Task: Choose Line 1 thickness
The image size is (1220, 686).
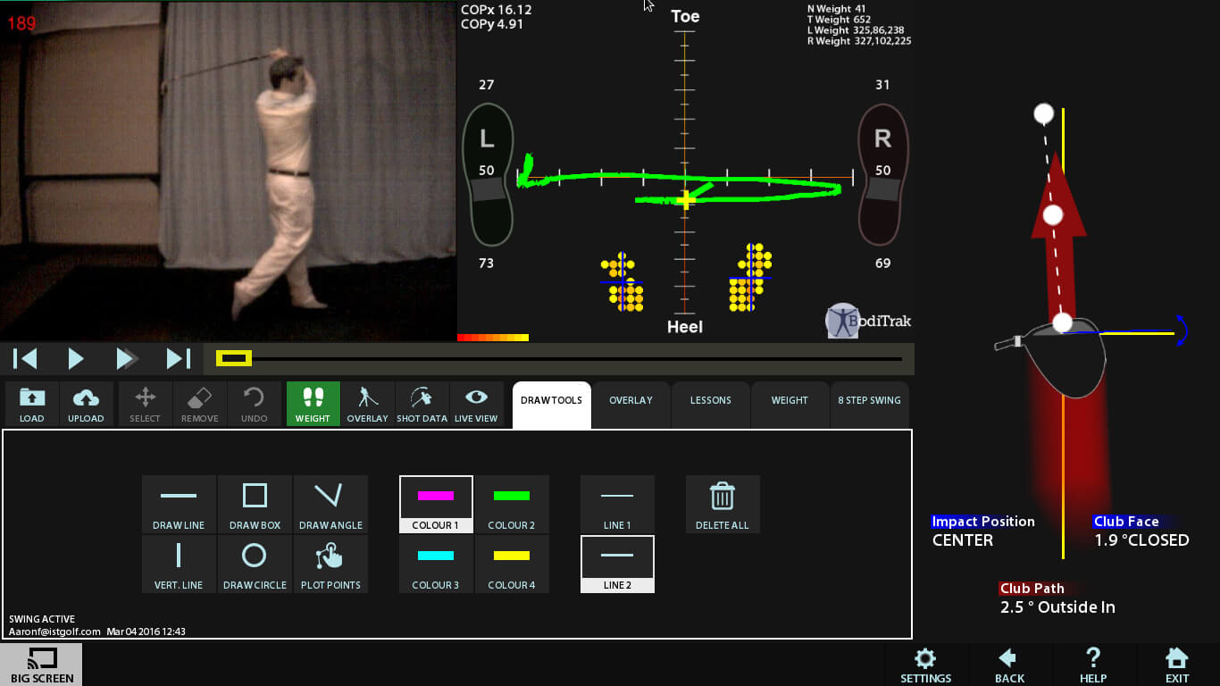Action: pyautogui.click(x=617, y=505)
